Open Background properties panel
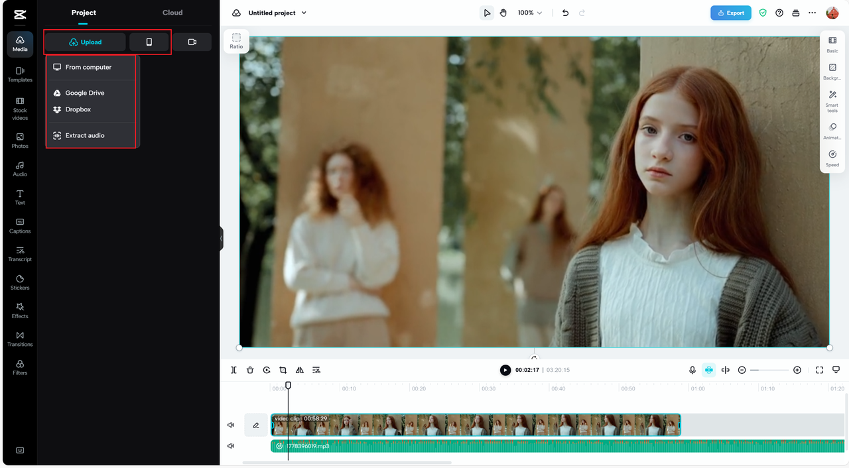The width and height of the screenshot is (849, 468). (832, 72)
